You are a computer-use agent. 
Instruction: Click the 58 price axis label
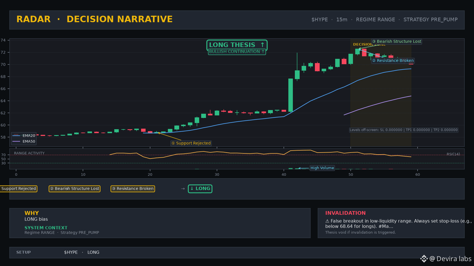tap(3, 137)
